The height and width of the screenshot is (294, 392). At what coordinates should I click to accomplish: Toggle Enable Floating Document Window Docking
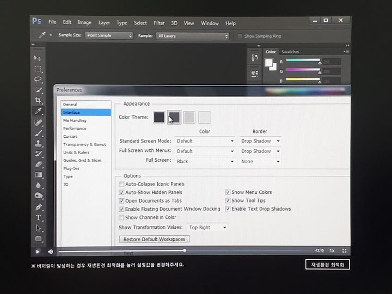[121, 209]
